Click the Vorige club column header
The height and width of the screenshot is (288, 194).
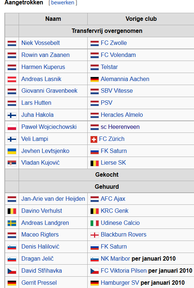(x=141, y=19)
